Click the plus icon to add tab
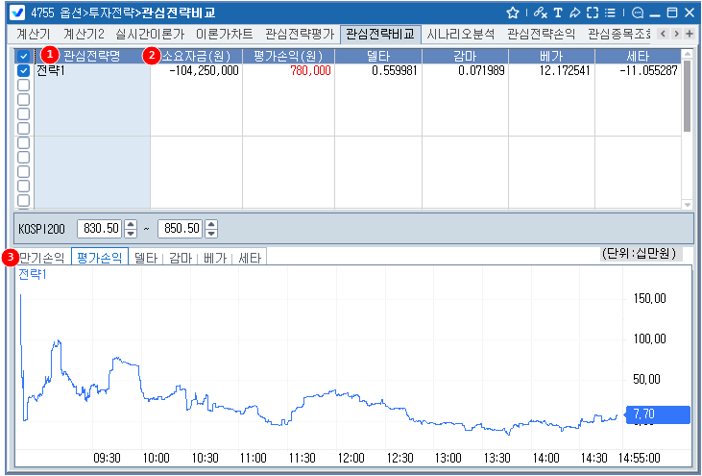 coord(690,33)
